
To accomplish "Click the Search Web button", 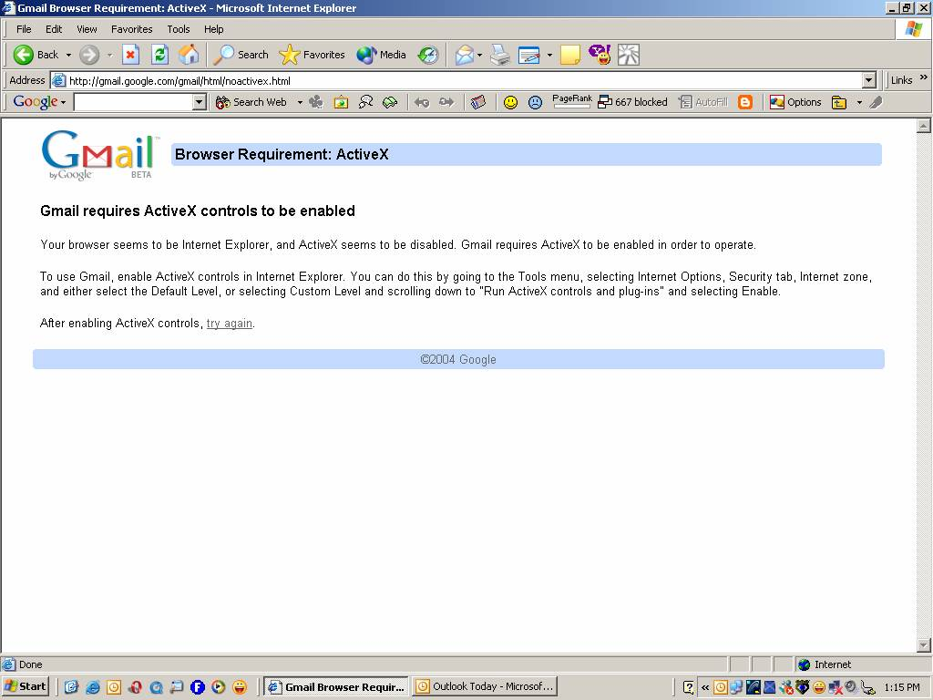I will coord(251,102).
